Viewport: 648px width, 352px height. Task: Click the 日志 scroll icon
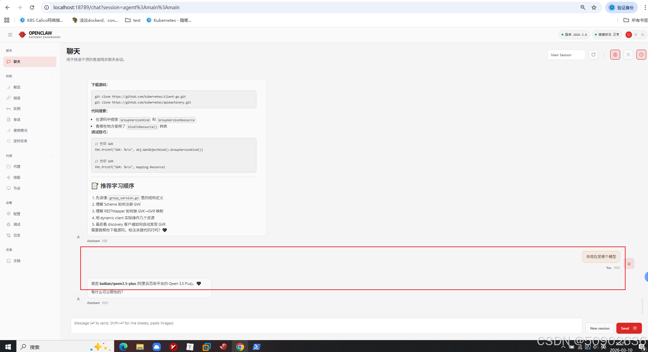coord(8,235)
